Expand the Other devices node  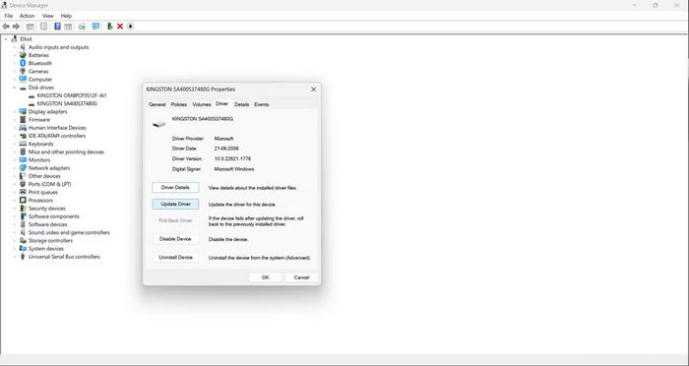tap(14, 176)
